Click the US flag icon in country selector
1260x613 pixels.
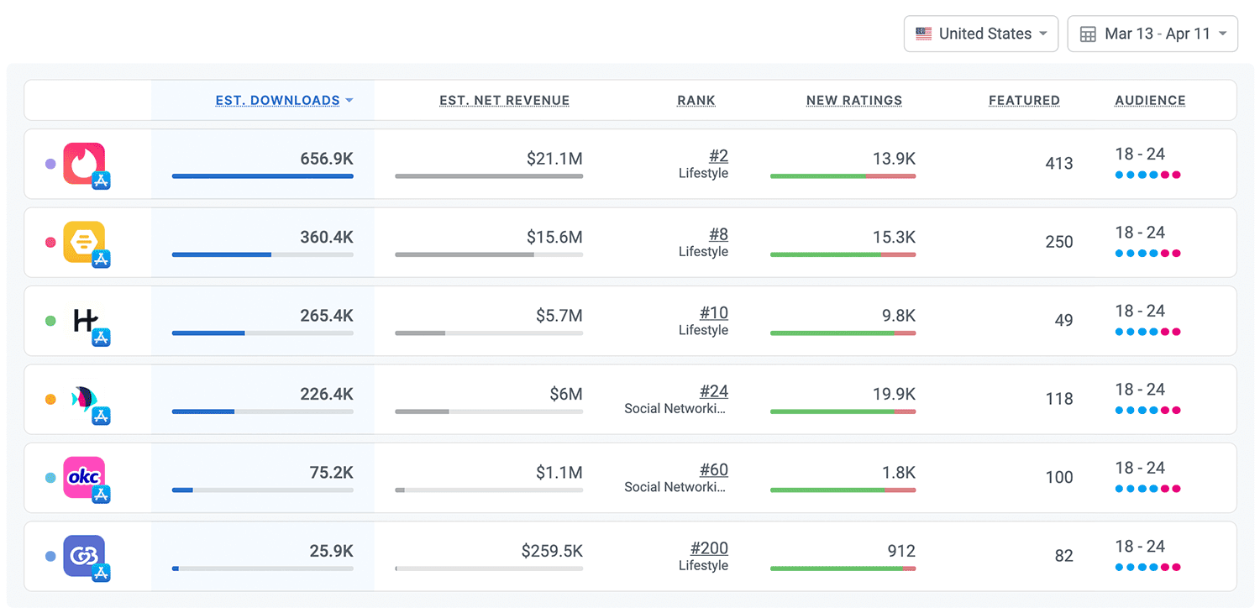click(x=924, y=34)
